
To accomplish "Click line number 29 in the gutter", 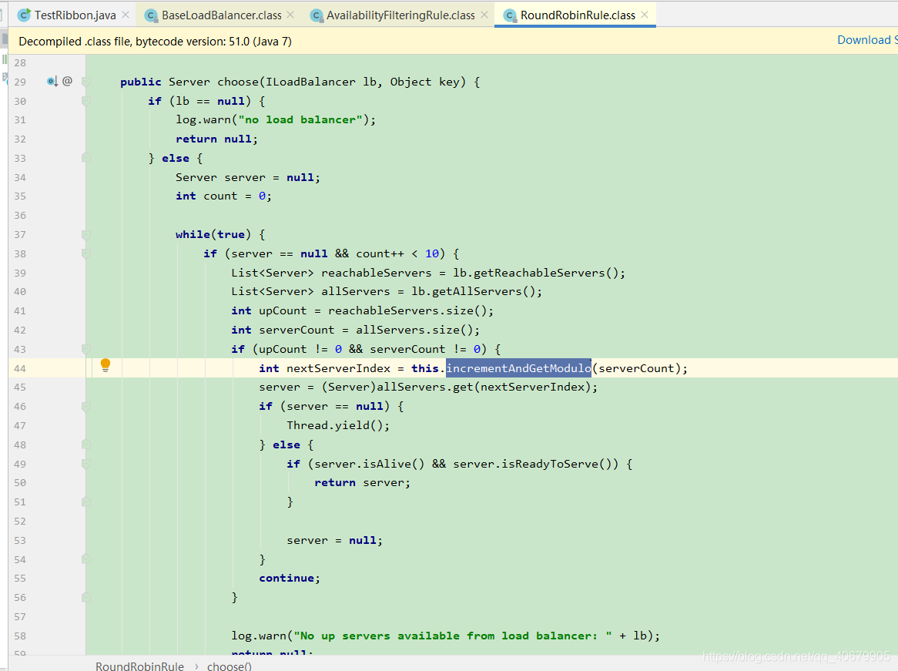I will [x=20, y=82].
